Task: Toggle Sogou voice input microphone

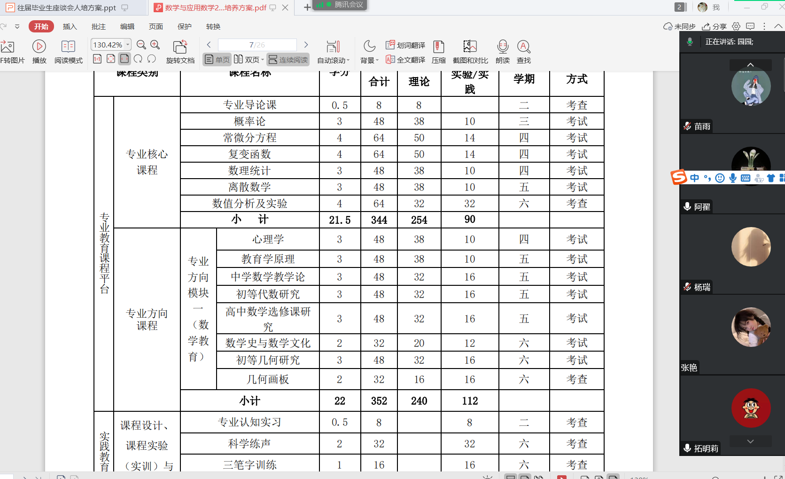Action: [733, 178]
